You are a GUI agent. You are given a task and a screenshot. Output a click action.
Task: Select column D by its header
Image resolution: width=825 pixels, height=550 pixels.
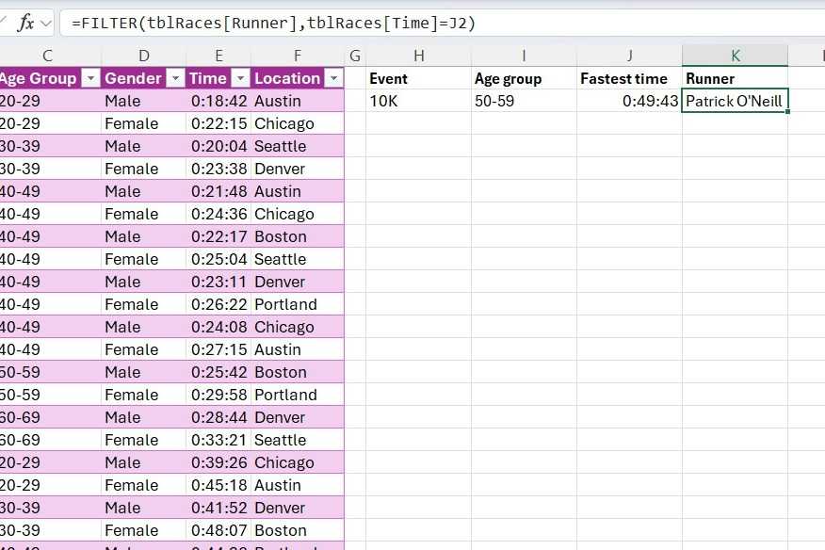pos(144,56)
